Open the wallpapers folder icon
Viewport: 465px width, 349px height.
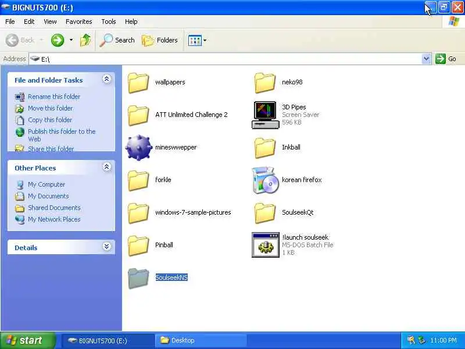[x=138, y=83]
